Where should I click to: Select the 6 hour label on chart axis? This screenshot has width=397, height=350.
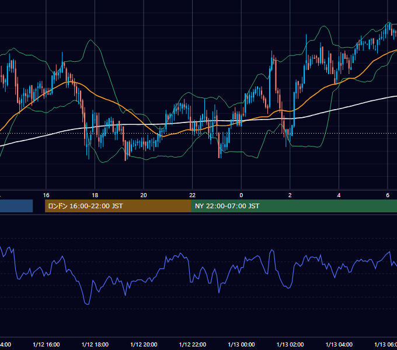388,195
